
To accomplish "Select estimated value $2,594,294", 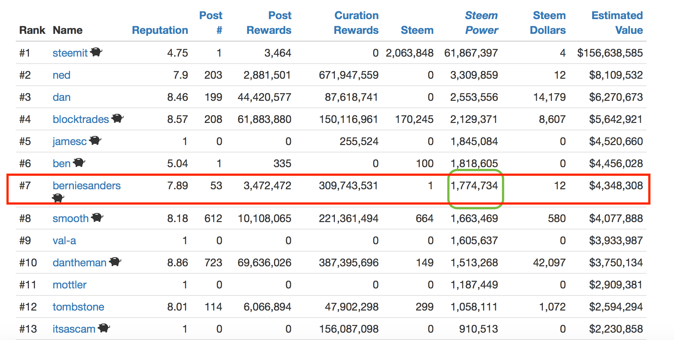I will (x=616, y=307).
